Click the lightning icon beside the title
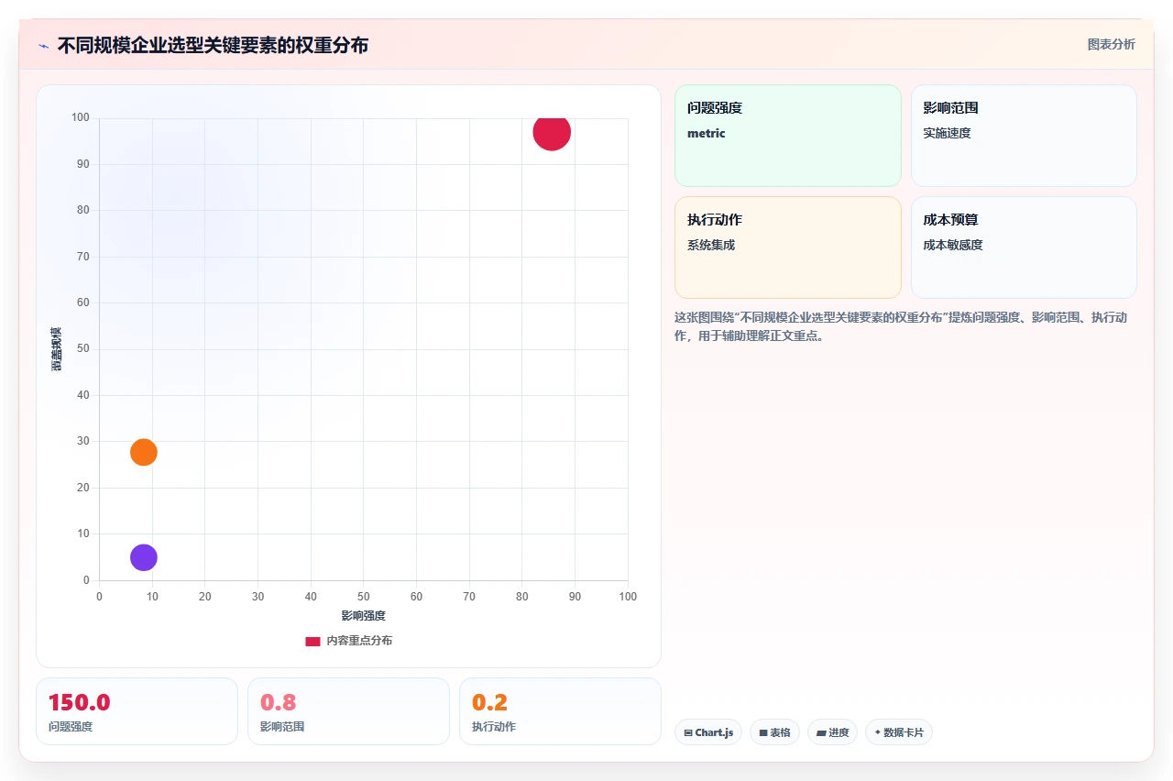This screenshot has height=781, width=1173. (43, 46)
